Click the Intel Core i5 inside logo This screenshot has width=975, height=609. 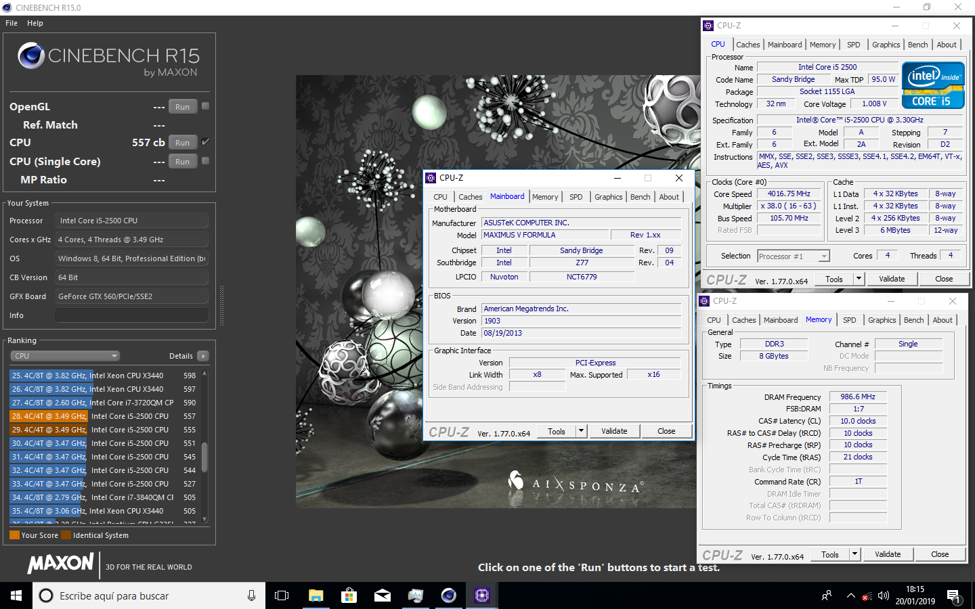click(x=933, y=86)
